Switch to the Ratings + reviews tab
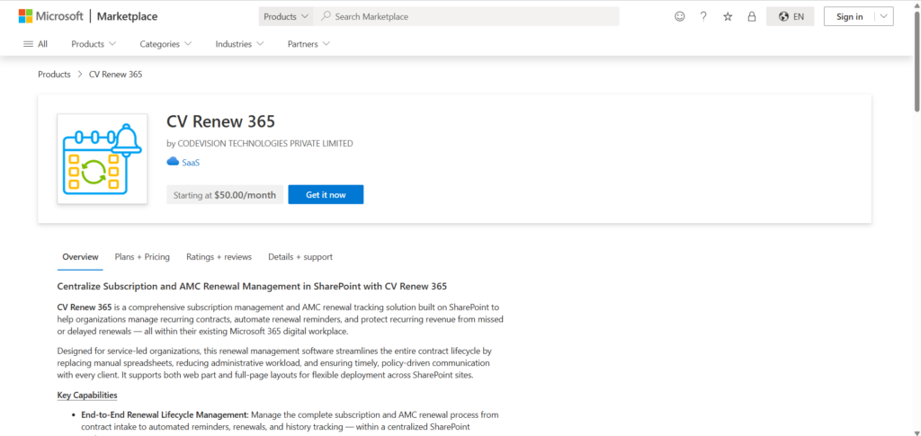The image size is (921, 436). [219, 257]
